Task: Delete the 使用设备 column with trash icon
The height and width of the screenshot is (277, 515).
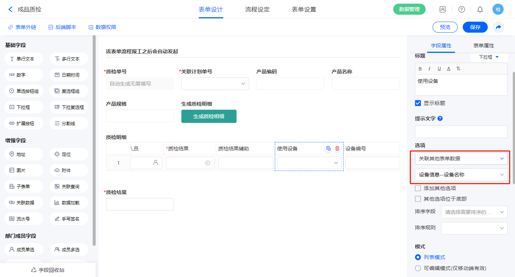Action: (x=337, y=149)
